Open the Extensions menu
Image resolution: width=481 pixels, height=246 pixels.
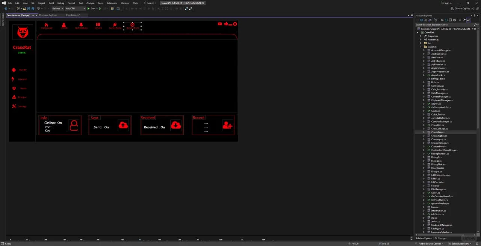tap(112, 3)
